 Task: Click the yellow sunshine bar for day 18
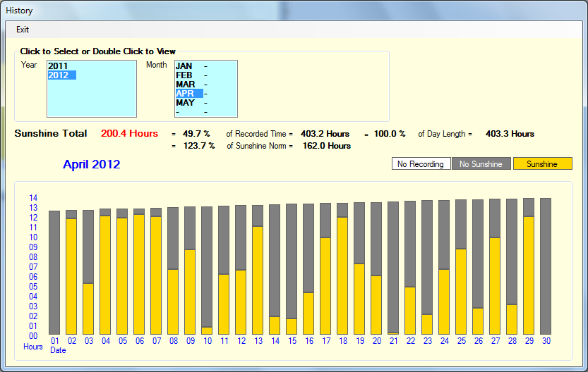(342, 275)
